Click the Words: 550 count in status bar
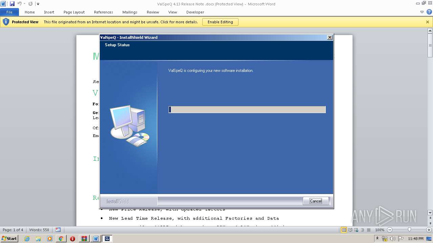This screenshot has width=433, height=243. point(39,230)
